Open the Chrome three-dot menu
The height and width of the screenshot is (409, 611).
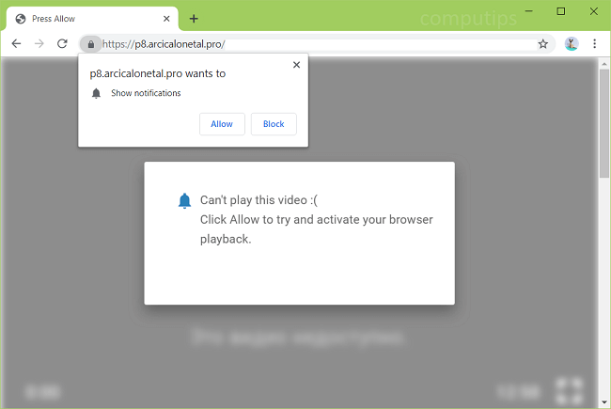coord(595,44)
